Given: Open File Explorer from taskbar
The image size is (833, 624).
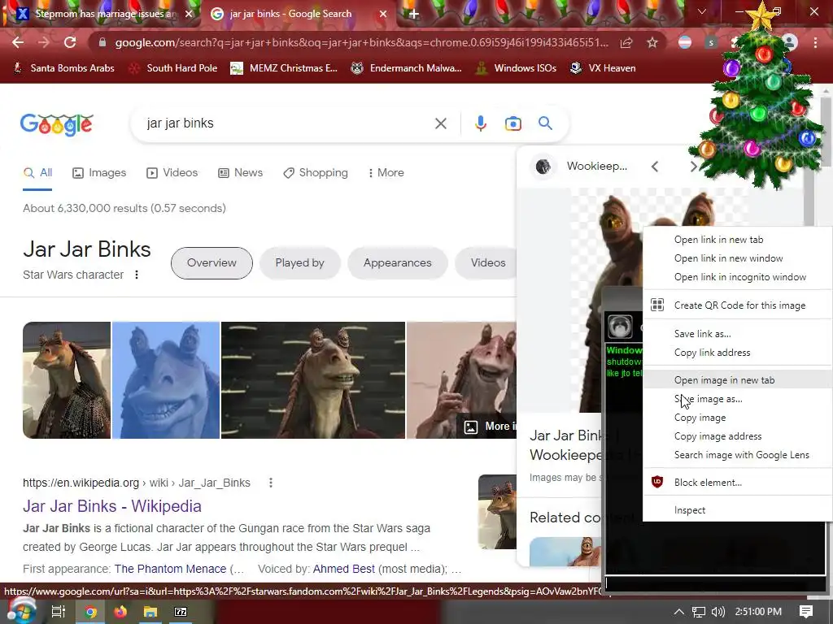Looking at the screenshot, I should tap(150, 612).
